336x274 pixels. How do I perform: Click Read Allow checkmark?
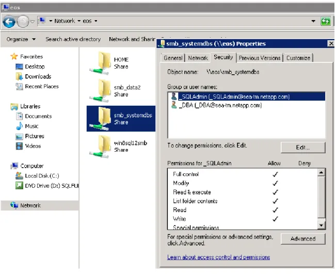point(275,210)
